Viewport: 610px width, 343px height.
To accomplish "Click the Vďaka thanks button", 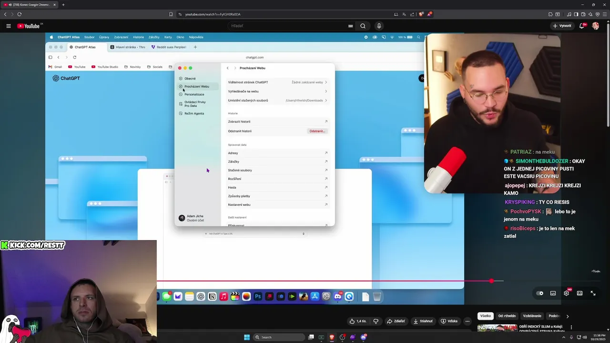I will pyautogui.click(x=449, y=321).
